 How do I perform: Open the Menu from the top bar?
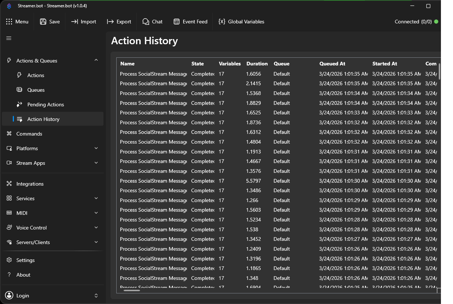tap(18, 22)
